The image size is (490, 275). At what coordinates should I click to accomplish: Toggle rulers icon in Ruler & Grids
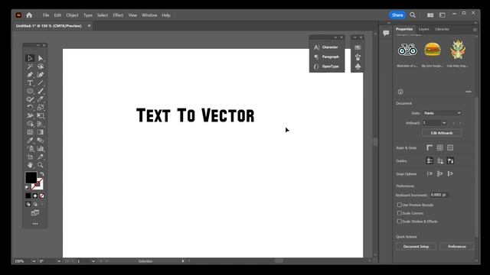(x=430, y=147)
